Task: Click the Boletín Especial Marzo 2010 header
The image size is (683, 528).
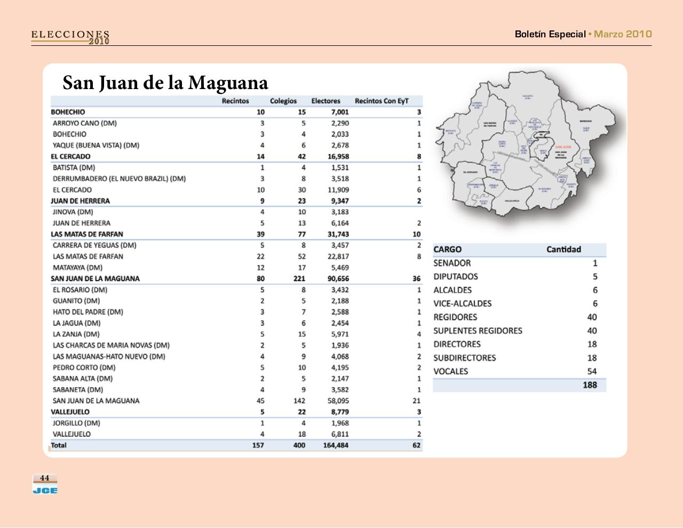Action: click(x=582, y=34)
